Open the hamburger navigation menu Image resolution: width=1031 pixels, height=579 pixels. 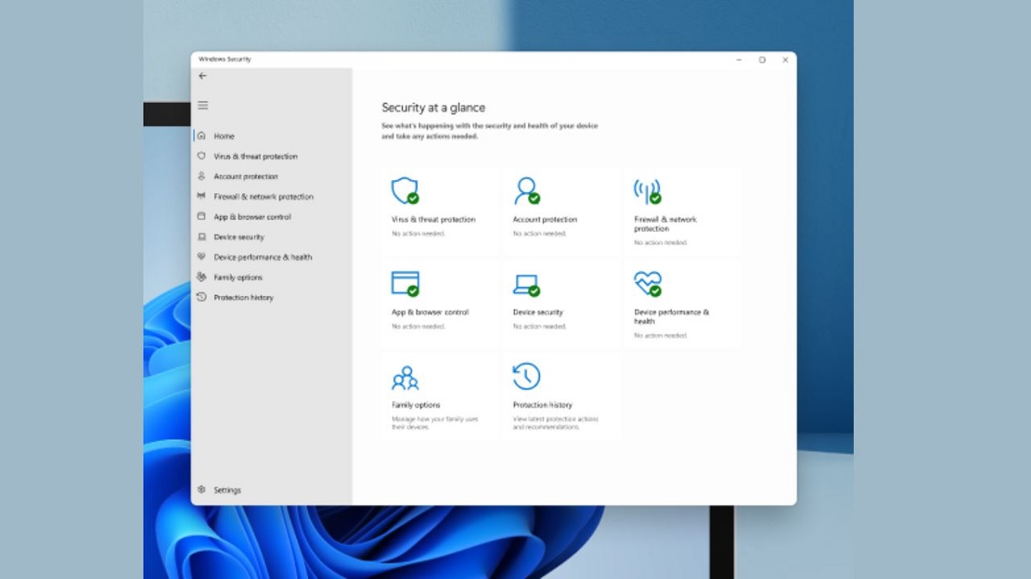click(203, 106)
